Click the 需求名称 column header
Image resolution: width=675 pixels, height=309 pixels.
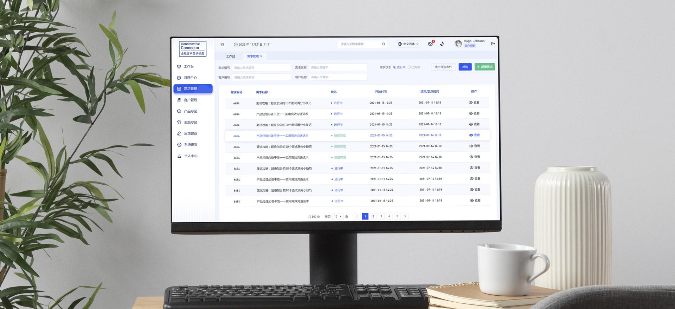click(x=262, y=92)
